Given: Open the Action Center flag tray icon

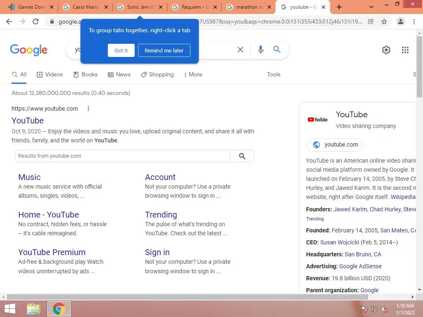Looking at the screenshot, I should click(364, 309).
